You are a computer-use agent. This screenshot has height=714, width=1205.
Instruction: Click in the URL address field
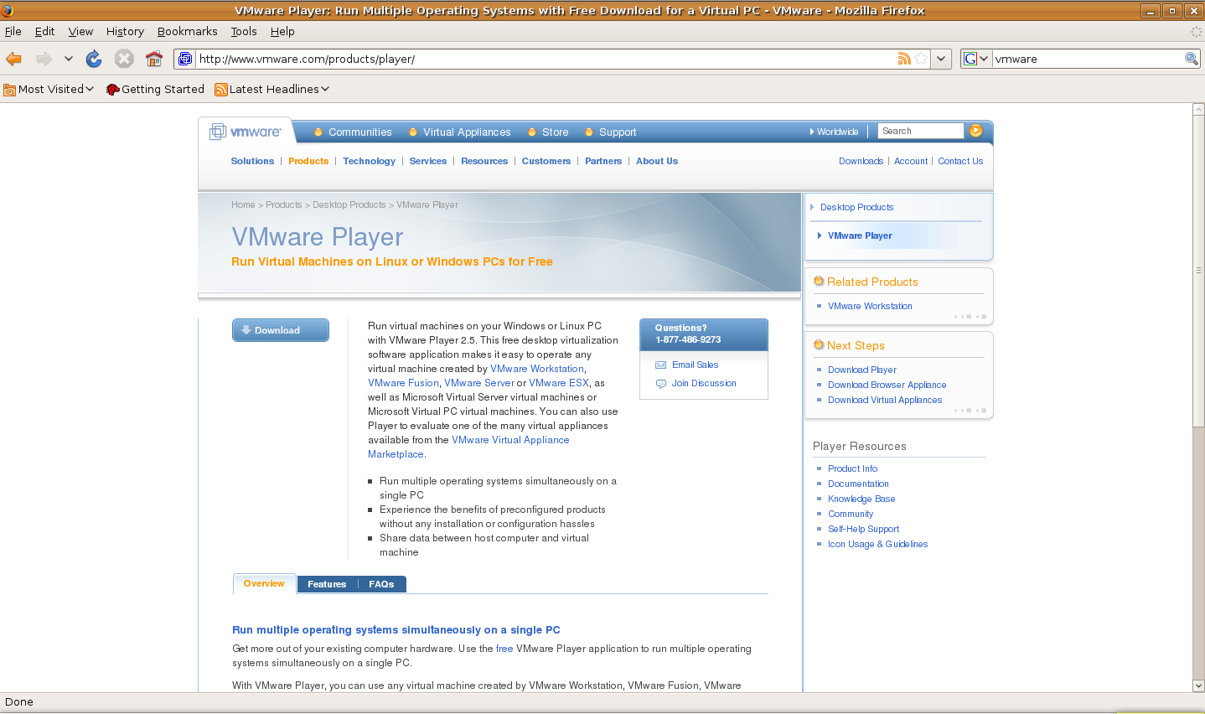(545, 59)
